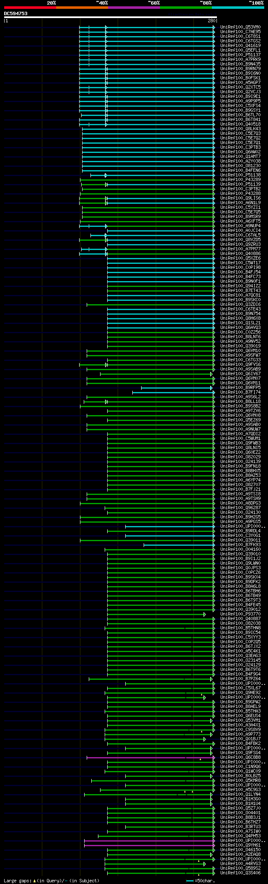Click hit label UniRef100_A5C9G3
268x884 pixels.
coord(240,789)
